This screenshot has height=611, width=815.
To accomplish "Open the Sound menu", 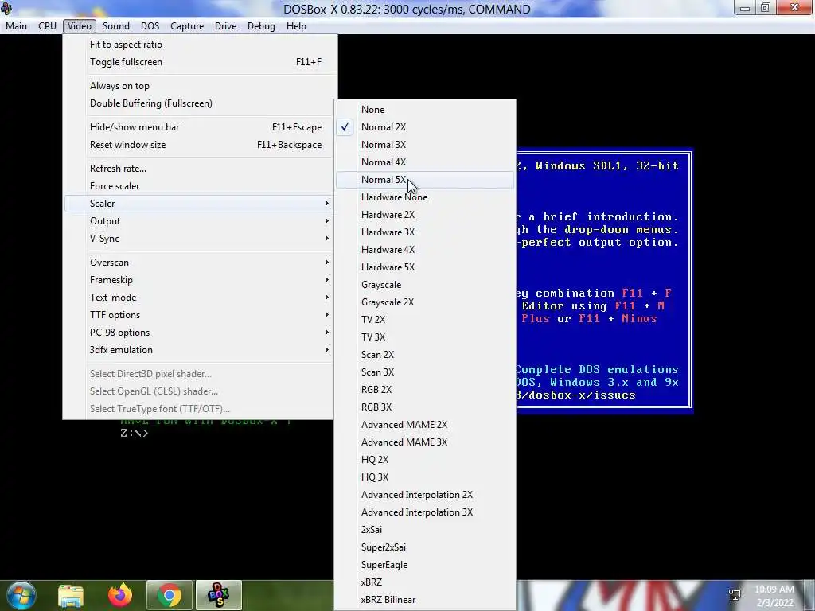I will [116, 26].
